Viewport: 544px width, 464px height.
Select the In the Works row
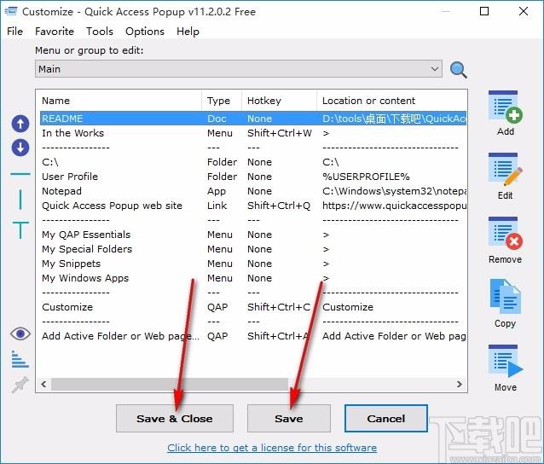253,133
